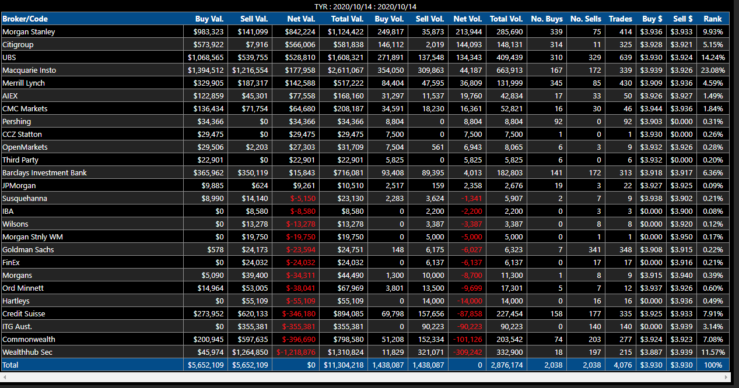
Task: Sort by the Net Val. column header
Action: (296, 19)
